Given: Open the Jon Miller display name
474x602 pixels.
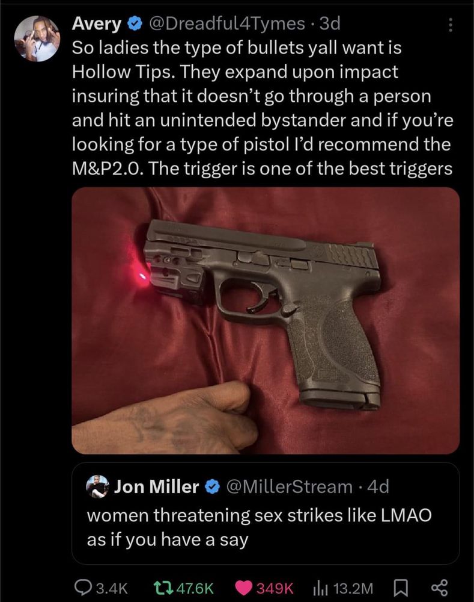Looking at the screenshot, I should (x=156, y=486).
